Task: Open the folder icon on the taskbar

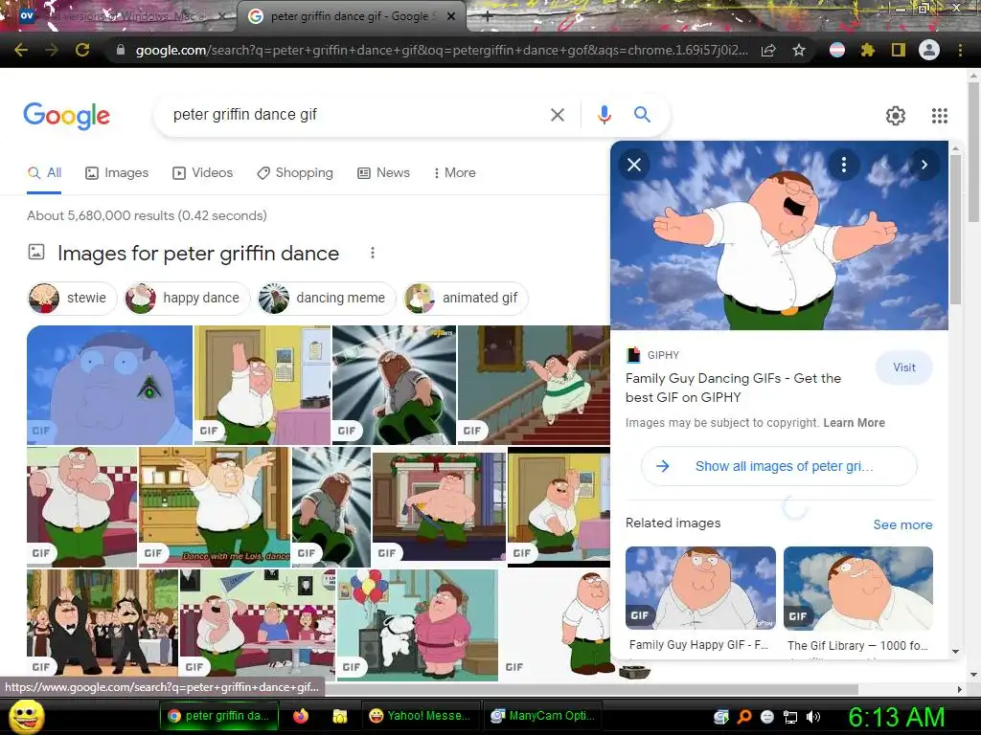Action: tap(340, 716)
